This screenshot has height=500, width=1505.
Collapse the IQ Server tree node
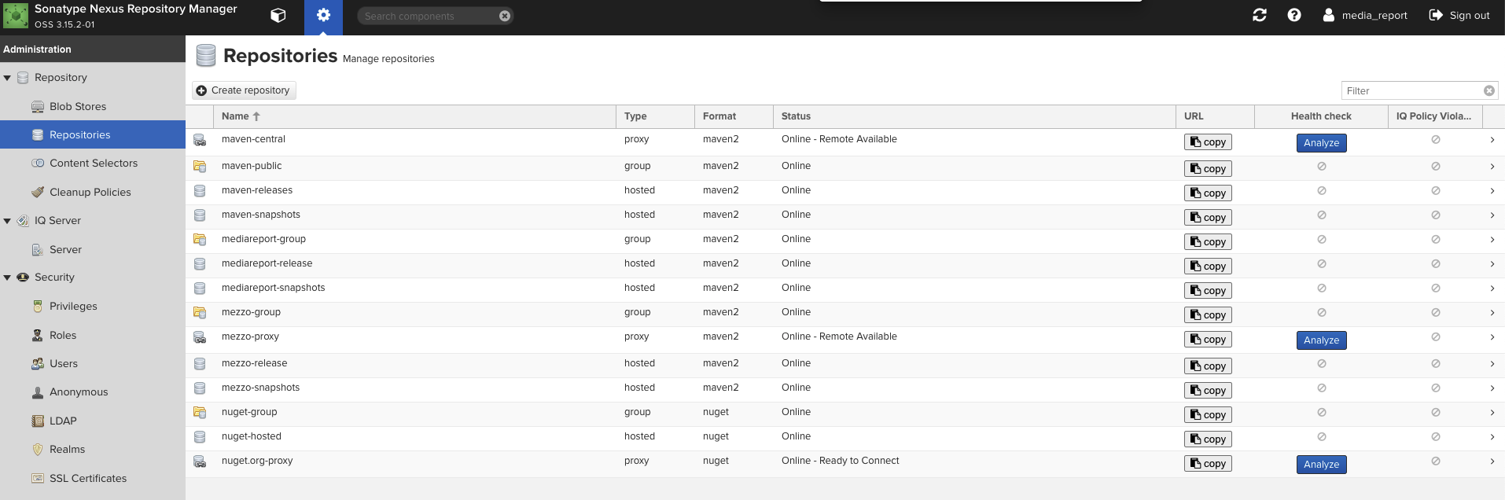7,221
